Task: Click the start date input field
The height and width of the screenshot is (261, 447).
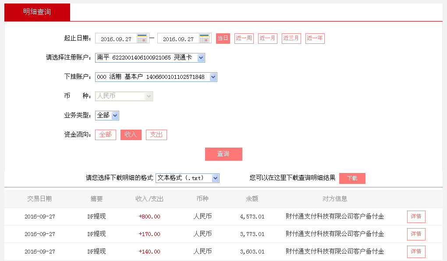Action: point(118,38)
